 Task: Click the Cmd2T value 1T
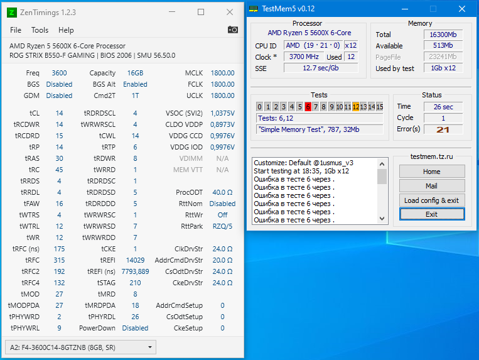[135, 95]
